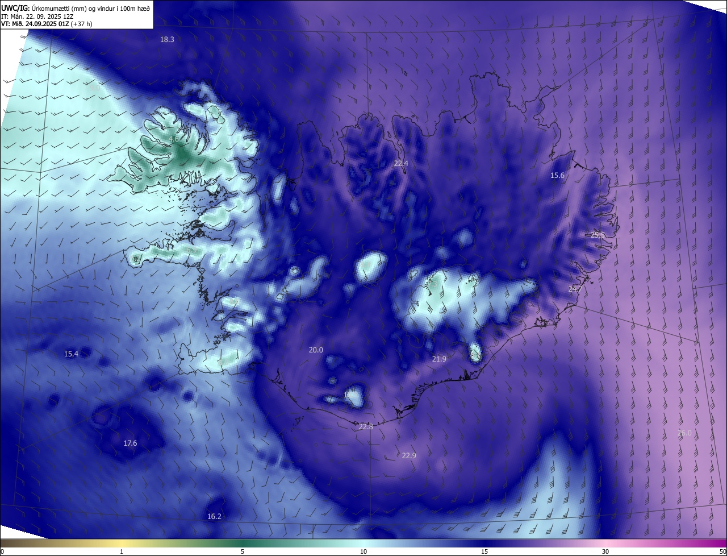Click the 18.3 value label on map
Image resolution: width=727 pixels, height=556 pixels.
[167, 39]
